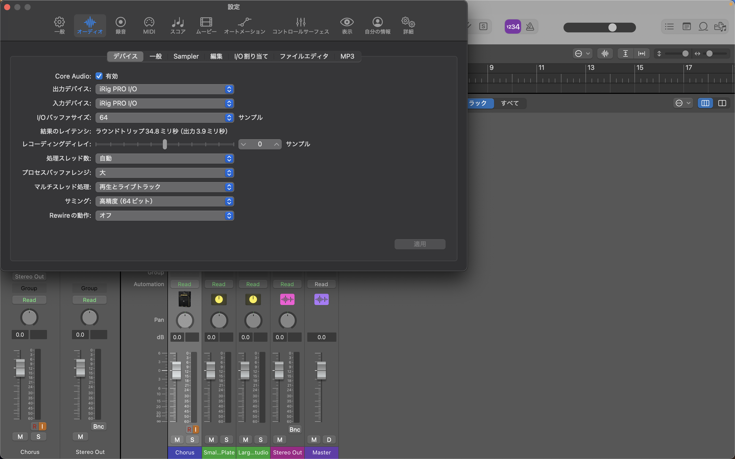
Task: Open the ムービー settings pane
Action: tap(206, 25)
